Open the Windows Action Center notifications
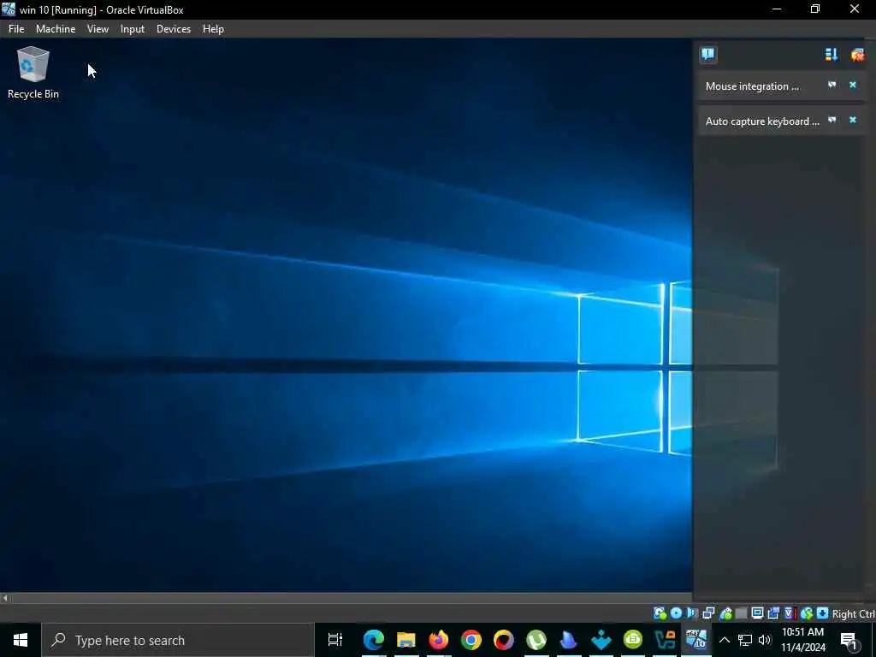The image size is (876, 657). point(849,640)
